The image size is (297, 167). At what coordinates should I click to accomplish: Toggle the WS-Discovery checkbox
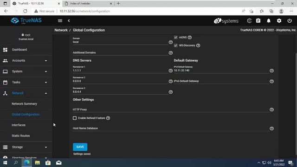175,45
